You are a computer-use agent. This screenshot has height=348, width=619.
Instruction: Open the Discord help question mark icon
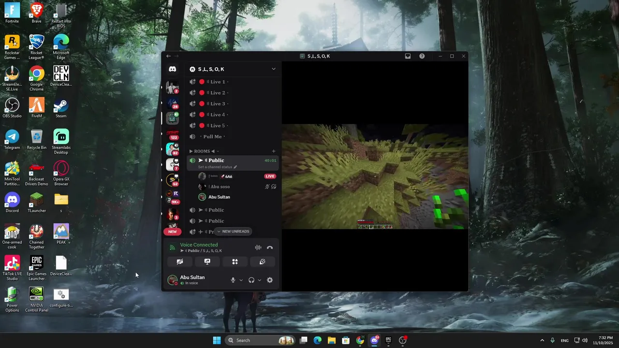[x=422, y=56]
